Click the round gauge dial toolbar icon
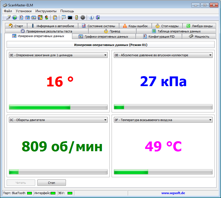221x198 pixels. tap(83, 17)
